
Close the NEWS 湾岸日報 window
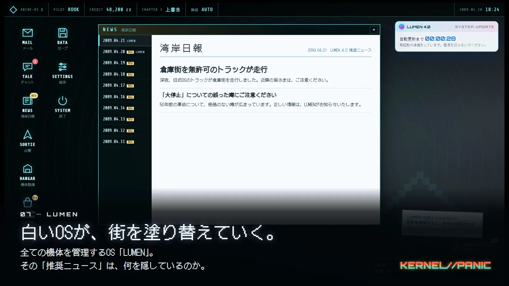pos(374,30)
